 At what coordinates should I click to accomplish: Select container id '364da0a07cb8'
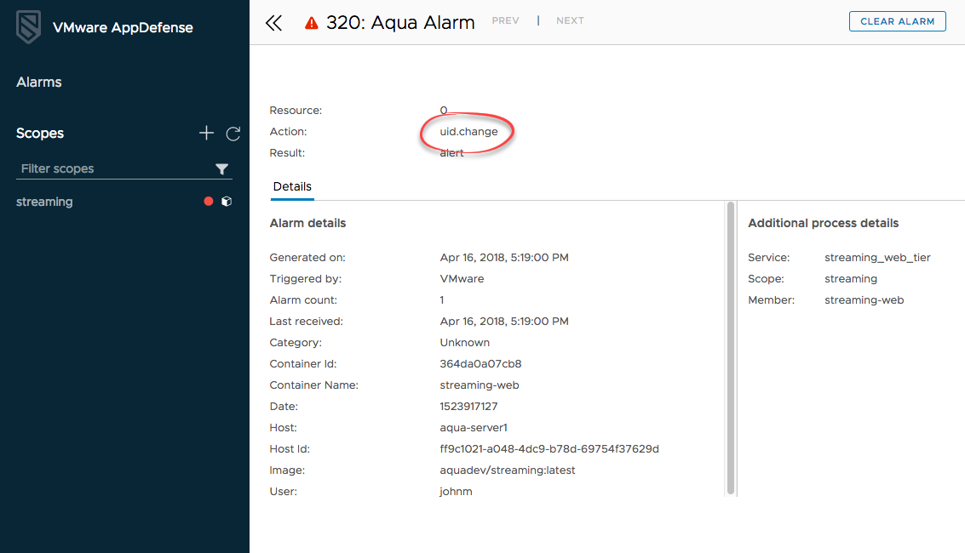480,364
